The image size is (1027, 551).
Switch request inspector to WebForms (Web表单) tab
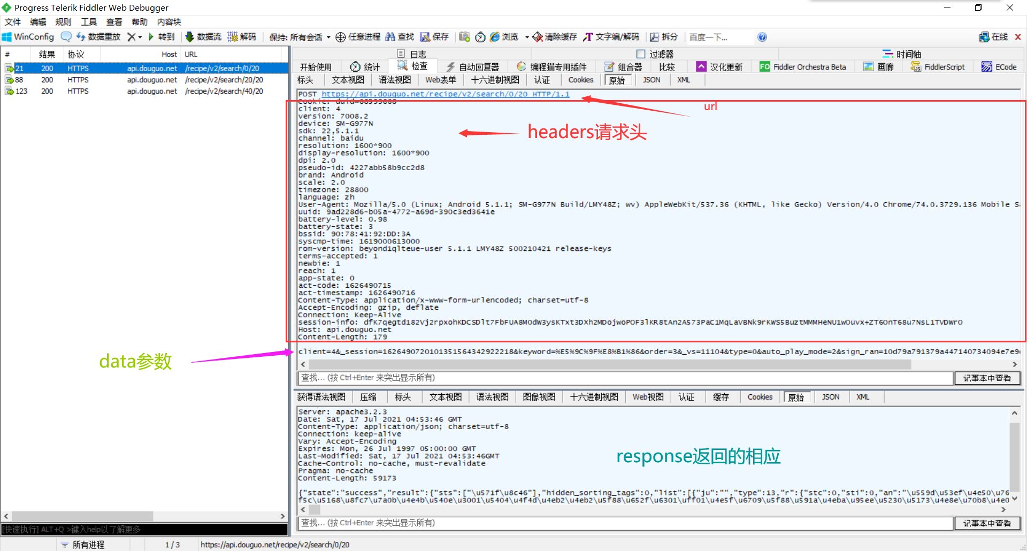click(441, 80)
